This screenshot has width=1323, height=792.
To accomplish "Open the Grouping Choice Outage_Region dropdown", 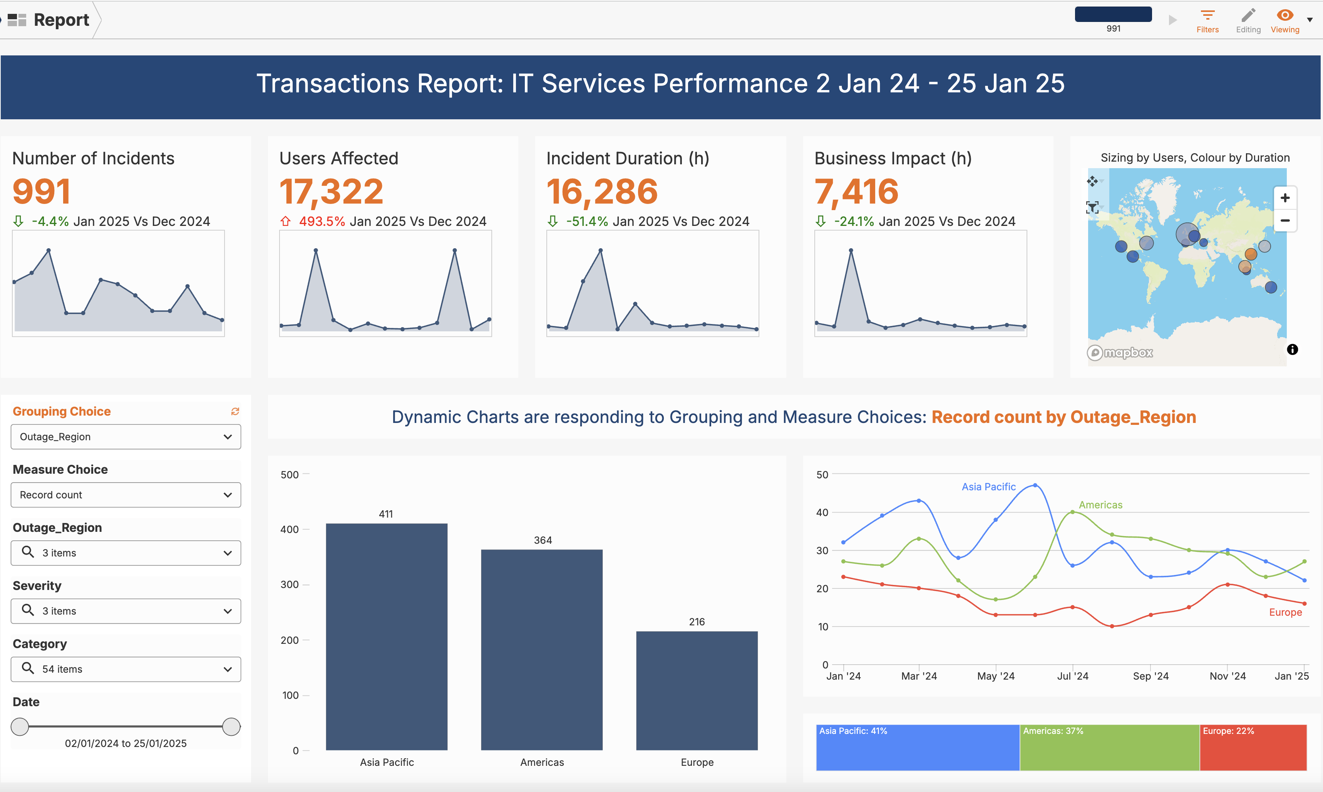I will [x=126, y=436].
